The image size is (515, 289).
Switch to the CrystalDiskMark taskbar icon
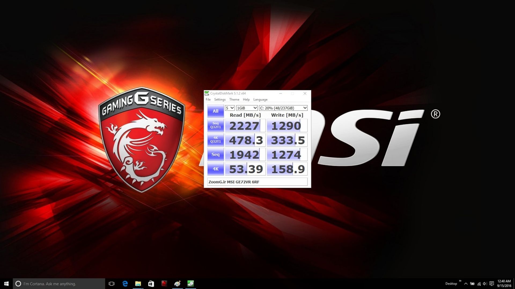coord(190,284)
